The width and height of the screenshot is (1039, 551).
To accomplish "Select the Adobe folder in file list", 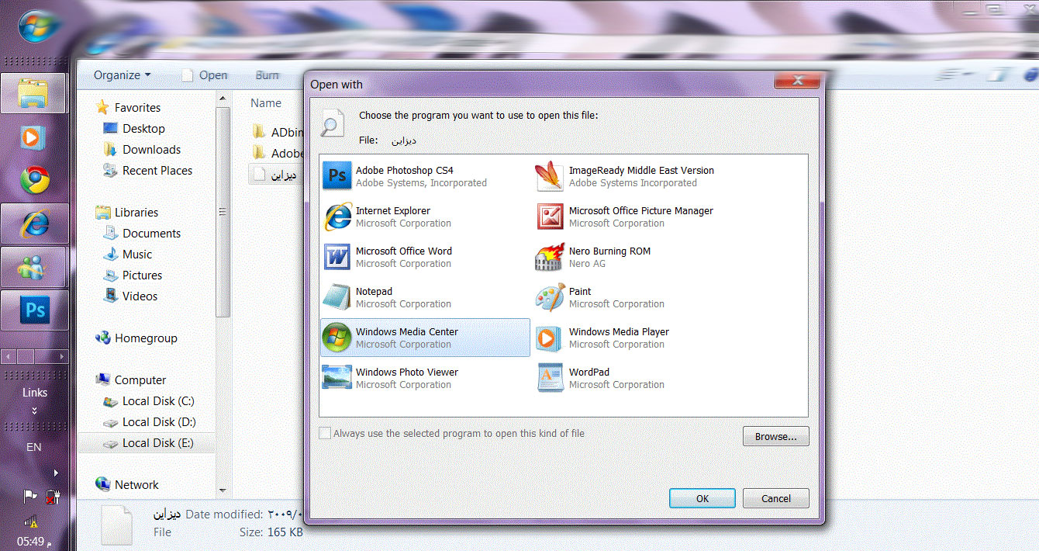I will coord(278,154).
